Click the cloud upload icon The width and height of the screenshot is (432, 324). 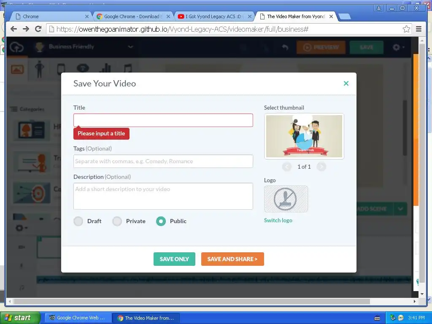[17, 47]
